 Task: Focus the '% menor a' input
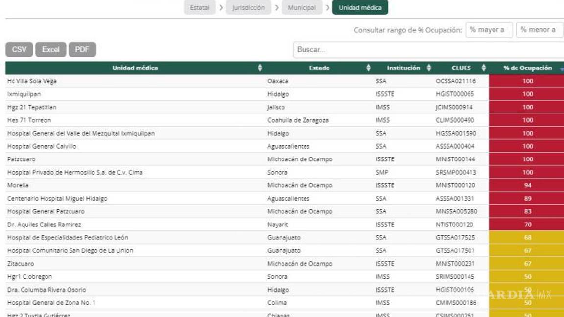(x=540, y=30)
